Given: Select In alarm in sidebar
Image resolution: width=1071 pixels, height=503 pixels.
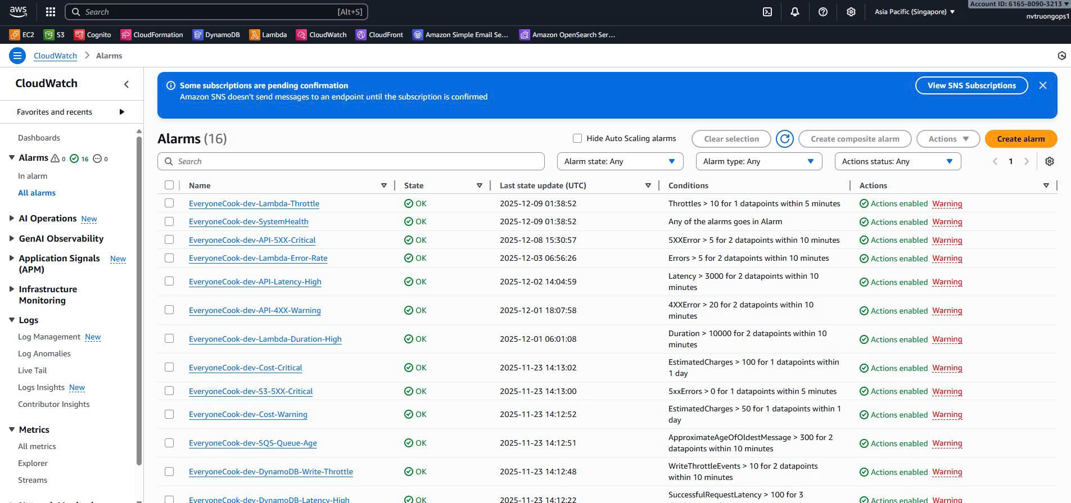Looking at the screenshot, I should (x=33, y=176).
